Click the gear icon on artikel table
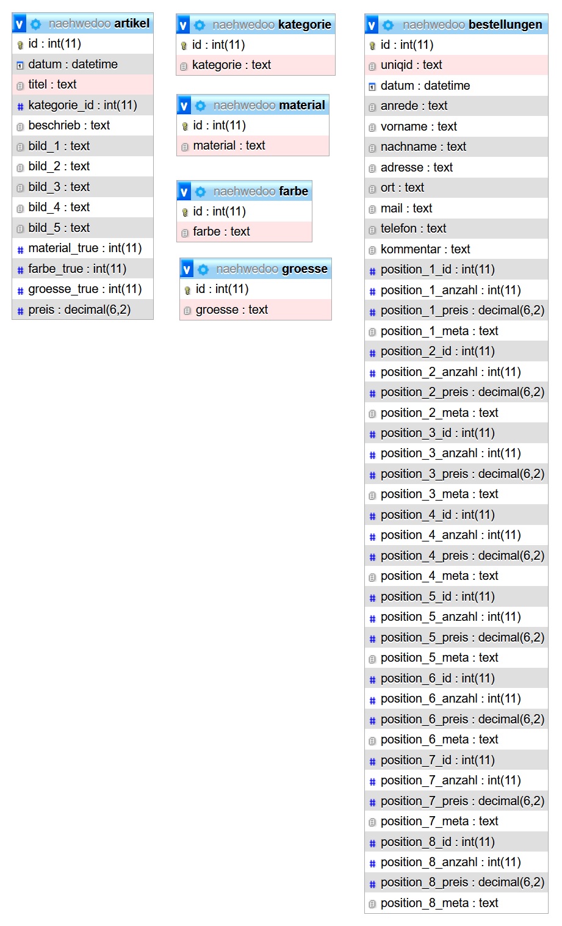The image size is (562, 926). pos(36,24)
